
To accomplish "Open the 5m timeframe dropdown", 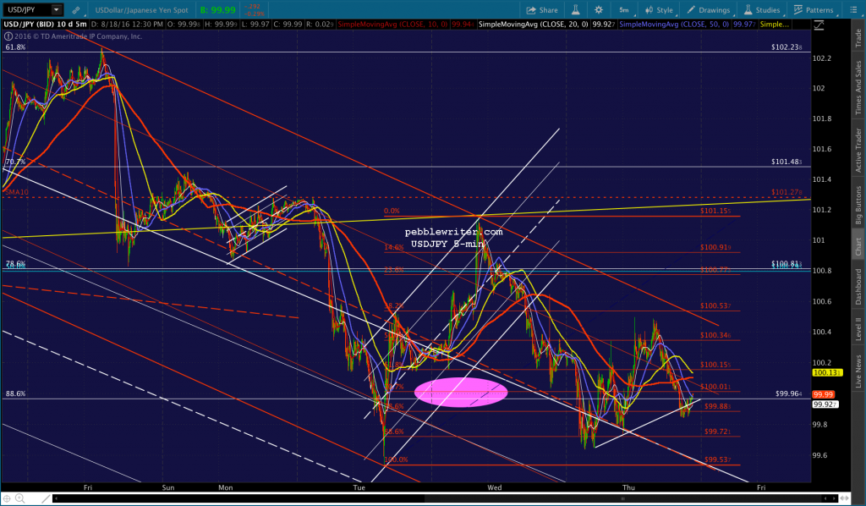I will [625, 10].
